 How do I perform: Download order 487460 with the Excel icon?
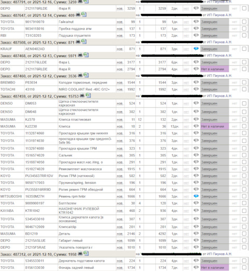[x=86, y=75]
